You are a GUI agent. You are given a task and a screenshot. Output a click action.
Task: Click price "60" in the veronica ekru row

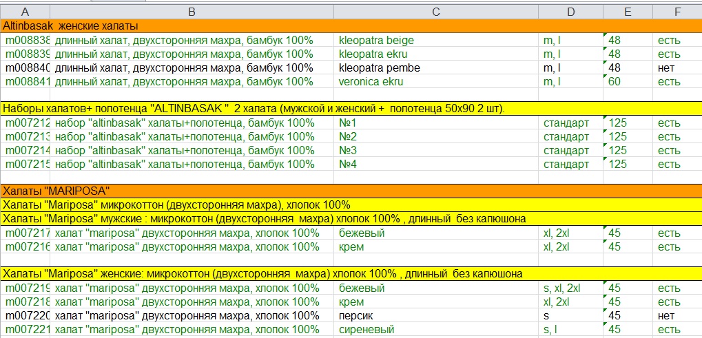click(615, 82)
